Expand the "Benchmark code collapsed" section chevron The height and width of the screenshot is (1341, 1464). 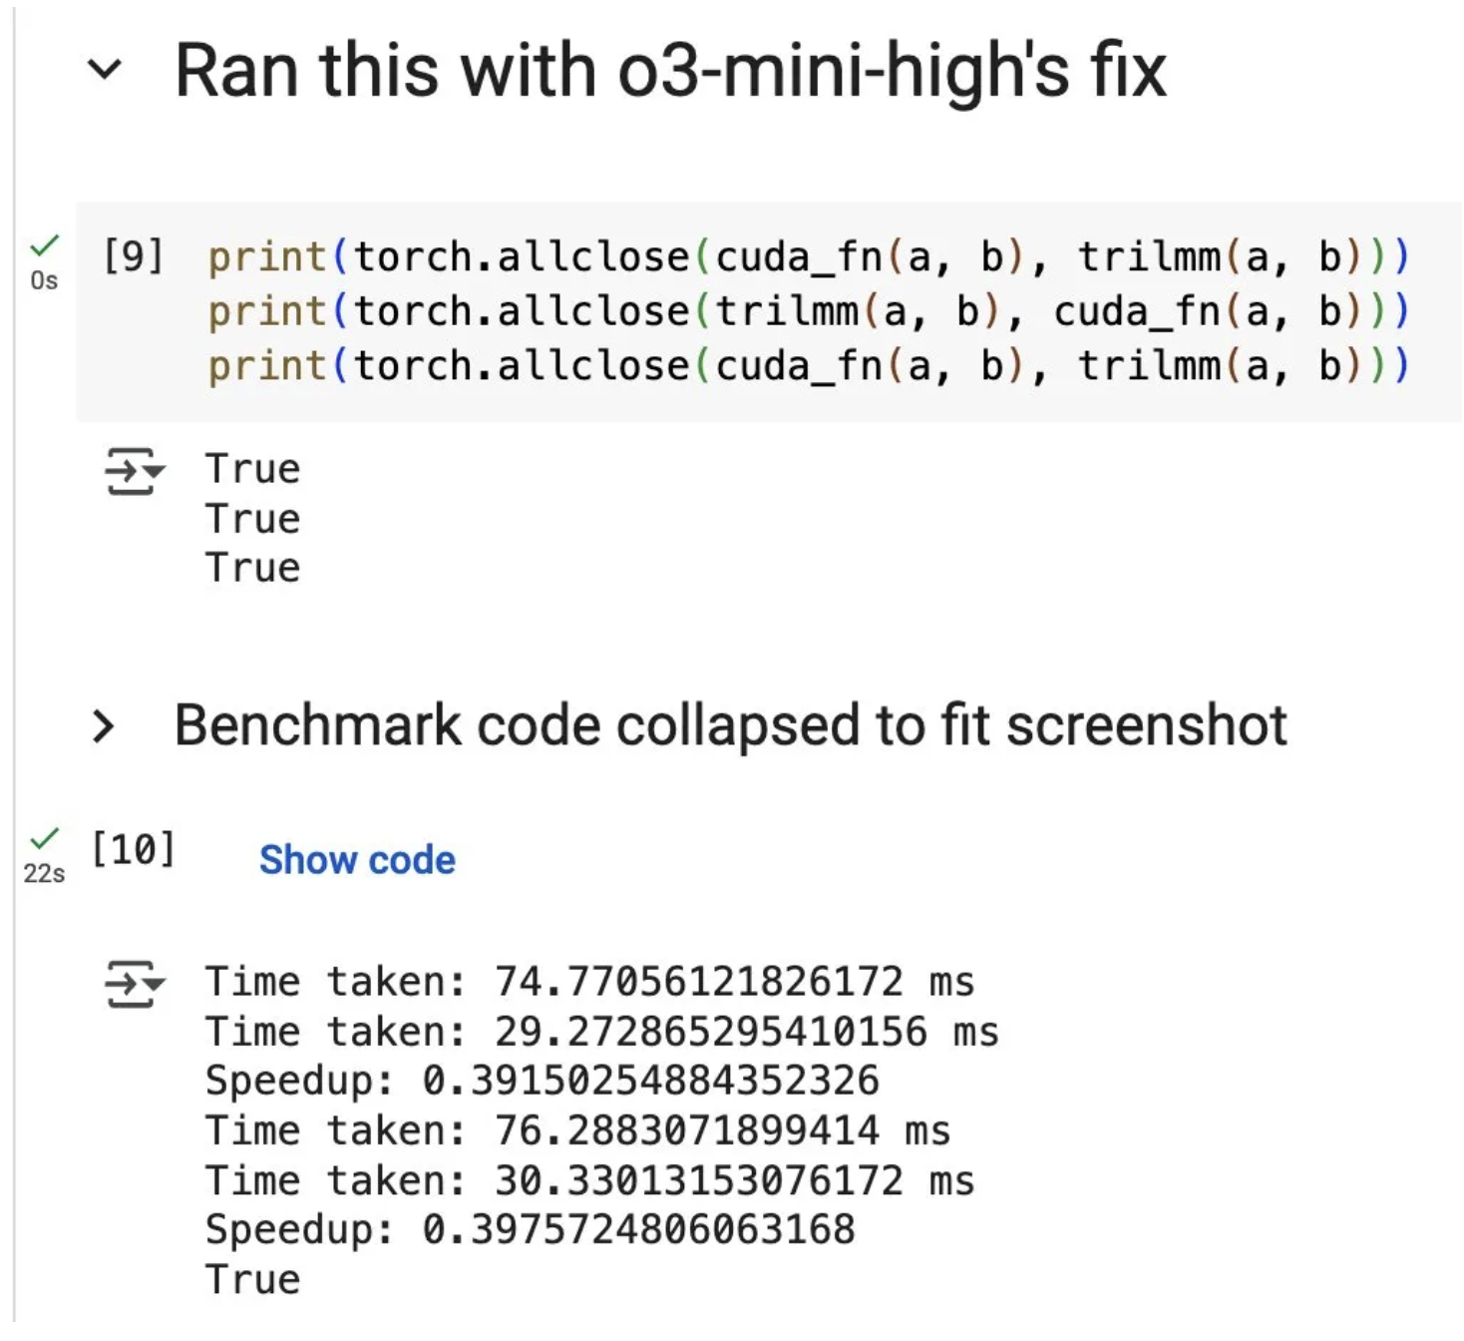pos(103,726)
